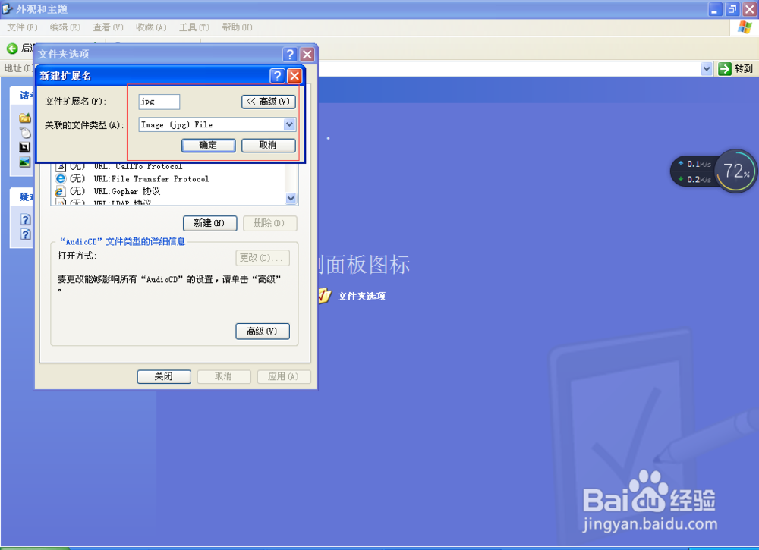Click the greyed 取消 button in 文件夹选项
This screenshot has height=550, width=759.
(224, 376)
